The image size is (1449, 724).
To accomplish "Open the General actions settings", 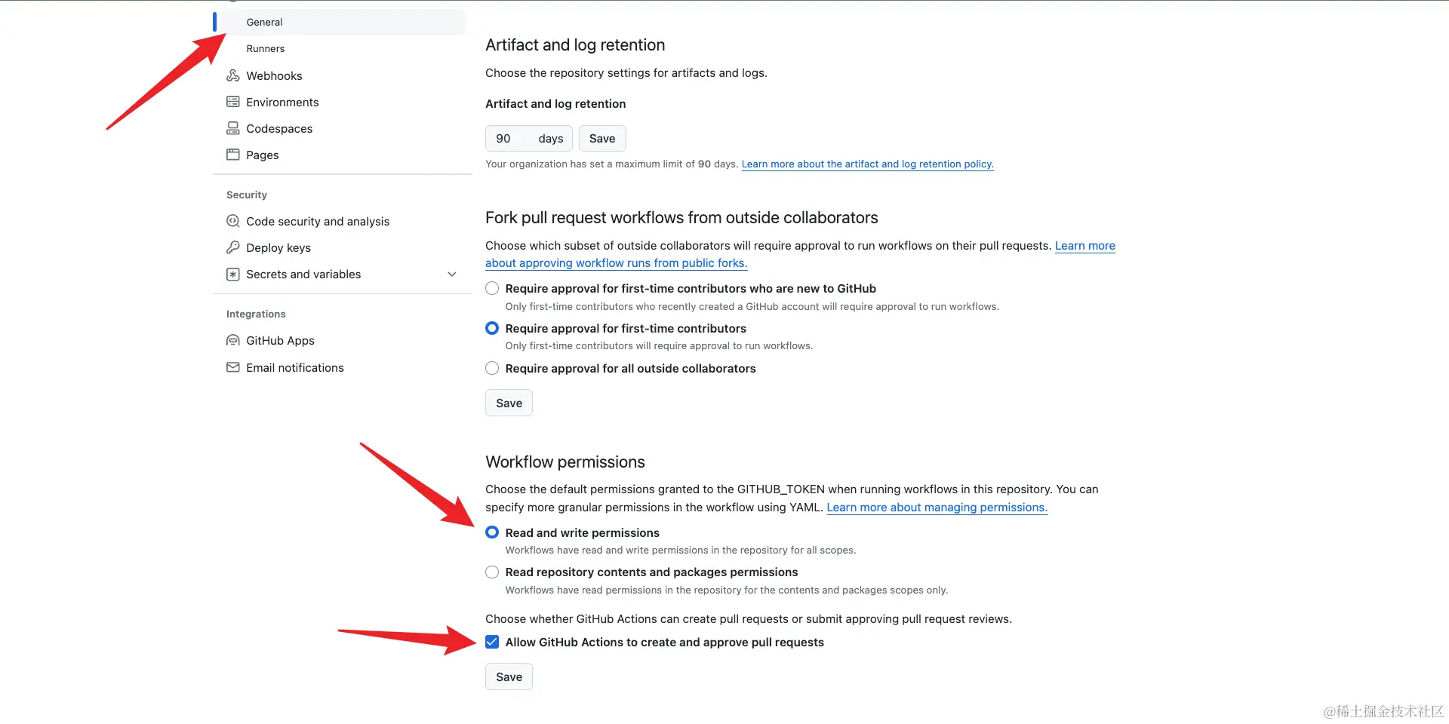I will (x=264, y=22).
